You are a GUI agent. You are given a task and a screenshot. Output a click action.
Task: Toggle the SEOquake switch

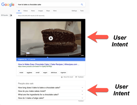pyautogui.click(x=11, y=15)
